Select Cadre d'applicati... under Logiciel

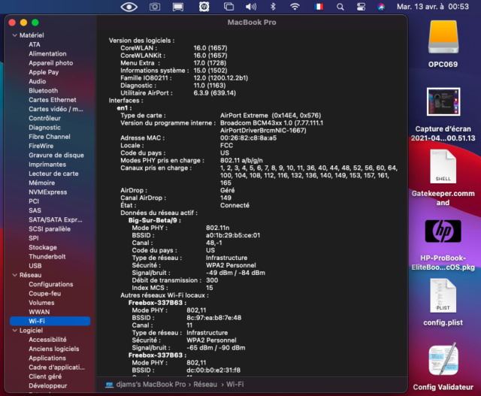tap(56, 367)
